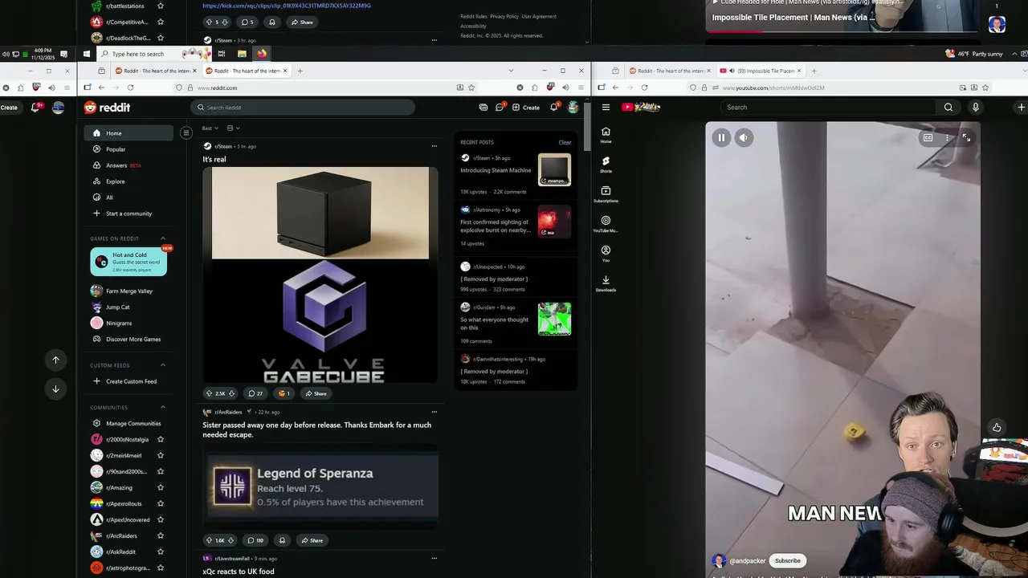This screenshot has width=1028, height=578.
Task: Pause the YouTube Short
Action: (721, 138)
